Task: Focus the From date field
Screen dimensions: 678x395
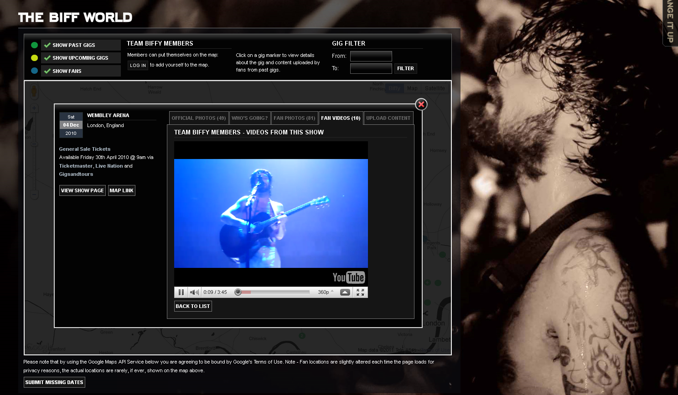Action: tap(371, 56)
